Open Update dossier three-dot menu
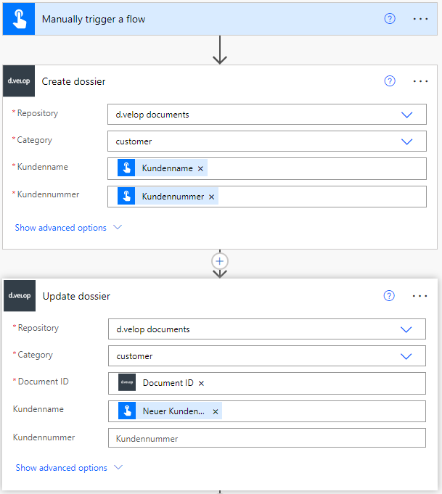The height and width of the screenshot is (494, 442). pos(421,296)
